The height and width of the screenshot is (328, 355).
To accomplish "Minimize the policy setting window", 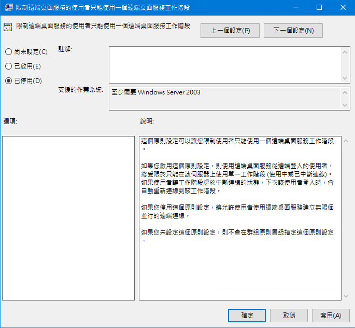I will coord(295,7).
